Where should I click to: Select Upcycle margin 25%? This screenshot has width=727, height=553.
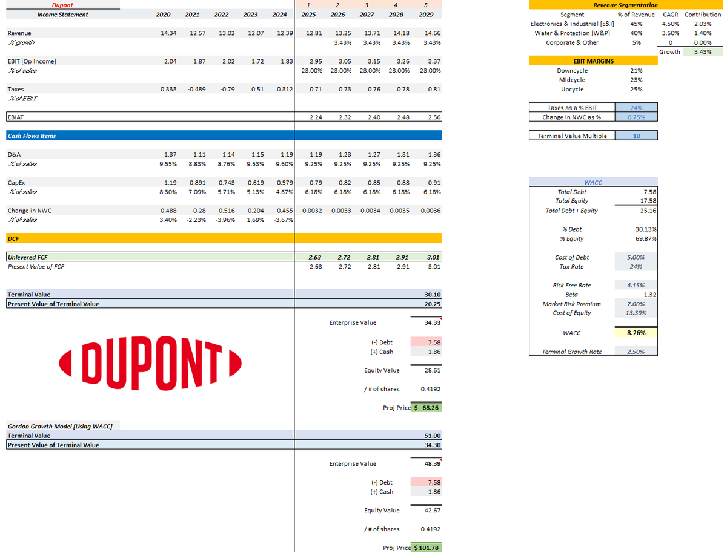(x=636, y=89)
